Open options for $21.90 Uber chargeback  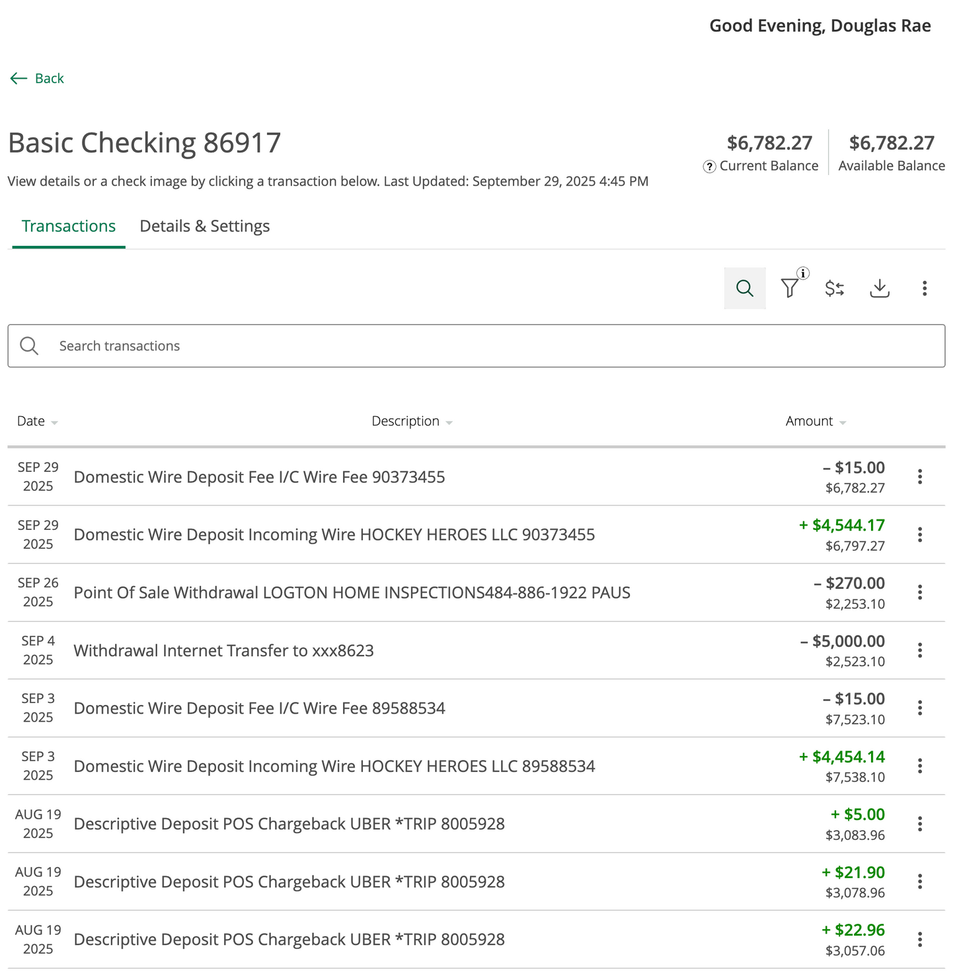[x=919, y=881]
